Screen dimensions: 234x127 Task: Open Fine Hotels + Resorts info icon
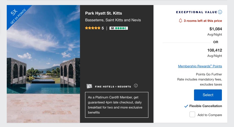click(136, 86)
